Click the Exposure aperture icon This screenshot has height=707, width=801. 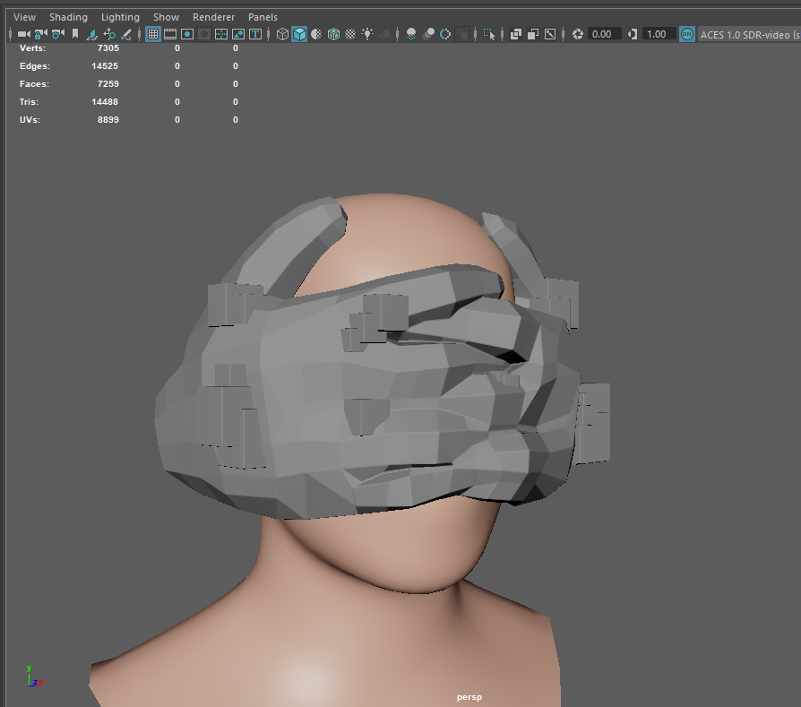[x=578, y=34]
